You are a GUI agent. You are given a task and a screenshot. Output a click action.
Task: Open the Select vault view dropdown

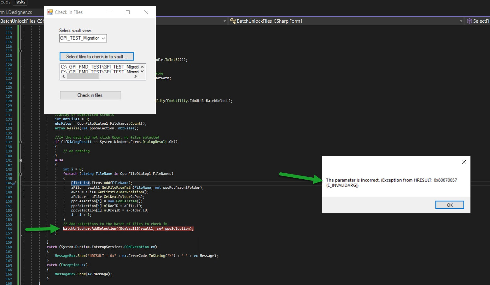tap(103, 38)
